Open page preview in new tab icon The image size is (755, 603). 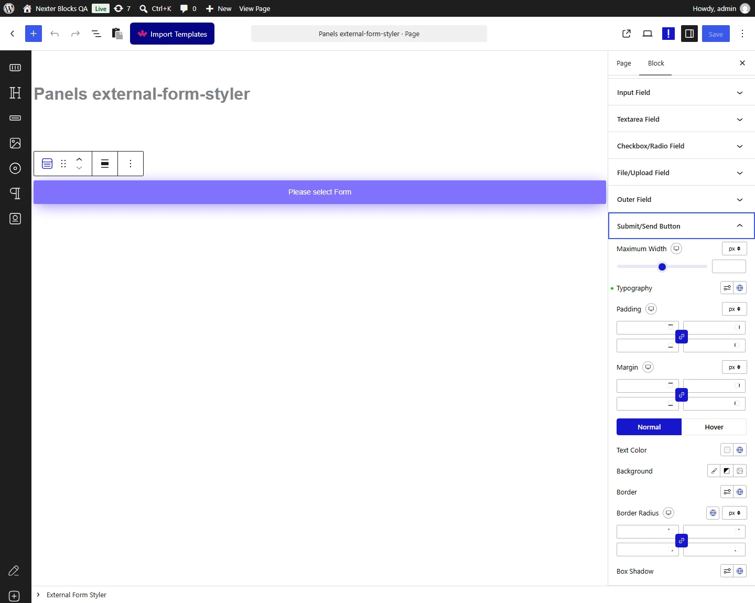(x=627, y=34)
